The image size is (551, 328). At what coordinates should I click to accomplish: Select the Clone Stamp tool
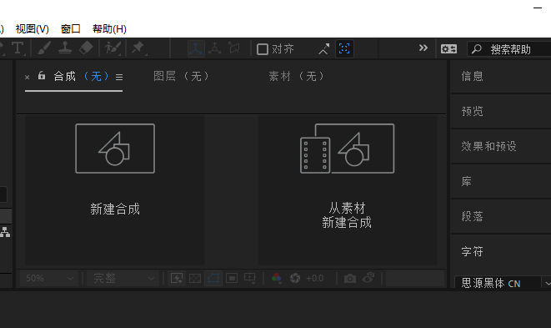click(65, 48)
